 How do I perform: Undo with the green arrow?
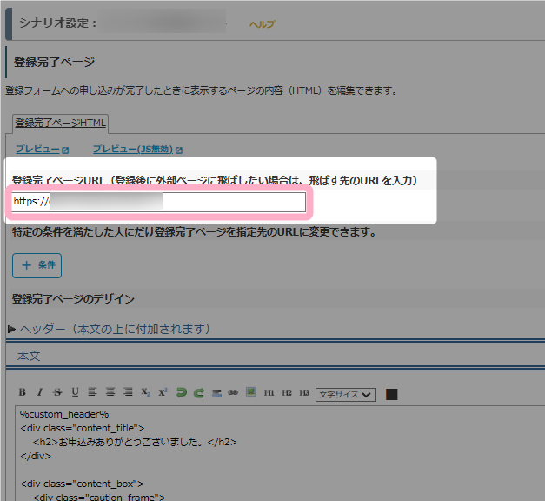(182, 393)
